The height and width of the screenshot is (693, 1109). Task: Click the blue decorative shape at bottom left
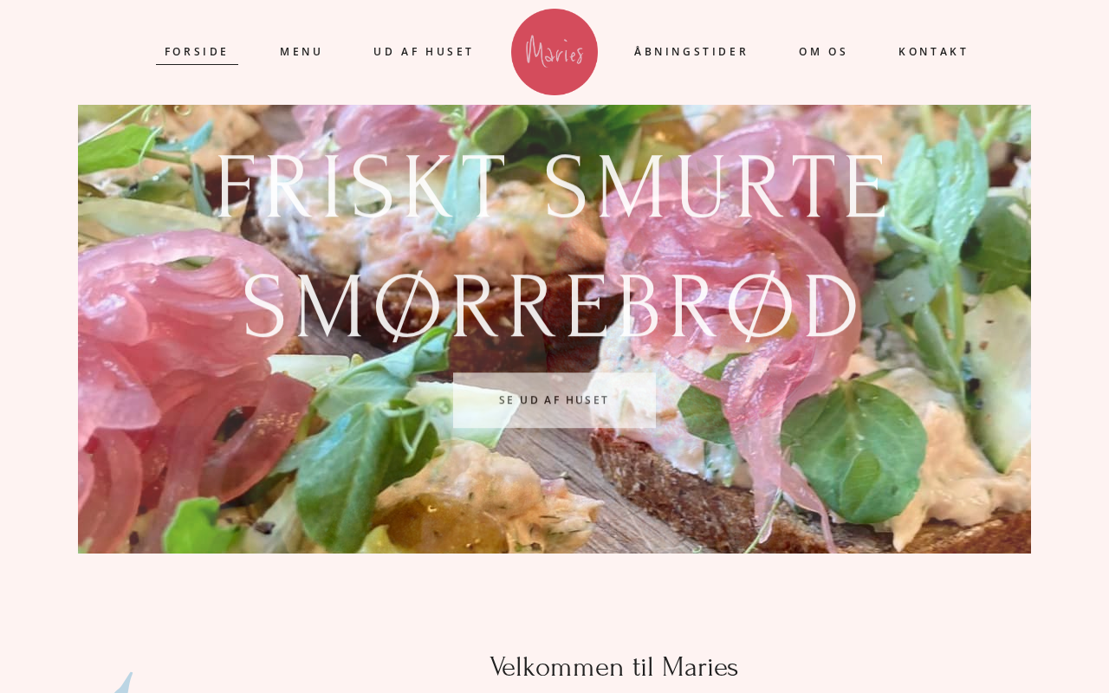click(123, 683)
